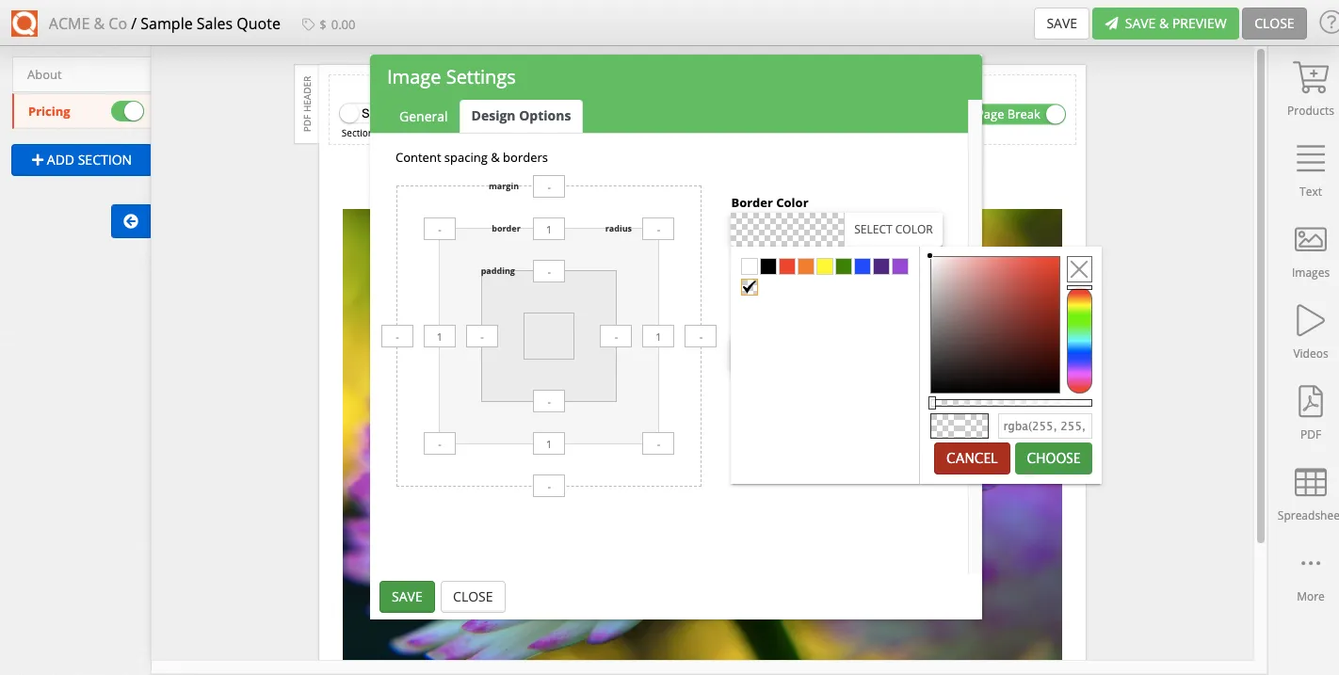Open help via question mark icon

[x=1328, y=24]
